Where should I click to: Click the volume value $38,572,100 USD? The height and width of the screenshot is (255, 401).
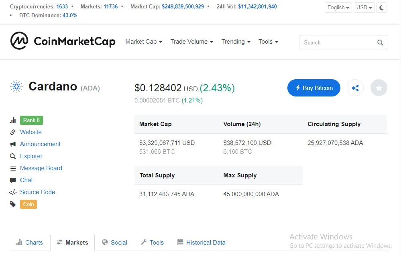click(247, 143)
